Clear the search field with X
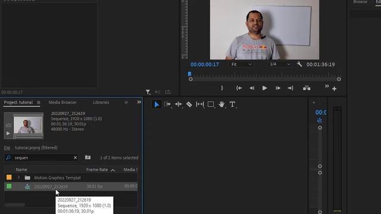This screenshot has width=381, height=214. click(76, 158)
